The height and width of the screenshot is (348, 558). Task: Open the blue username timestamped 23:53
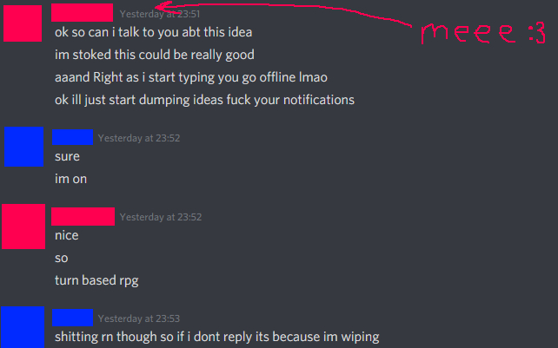pos(73,318)
